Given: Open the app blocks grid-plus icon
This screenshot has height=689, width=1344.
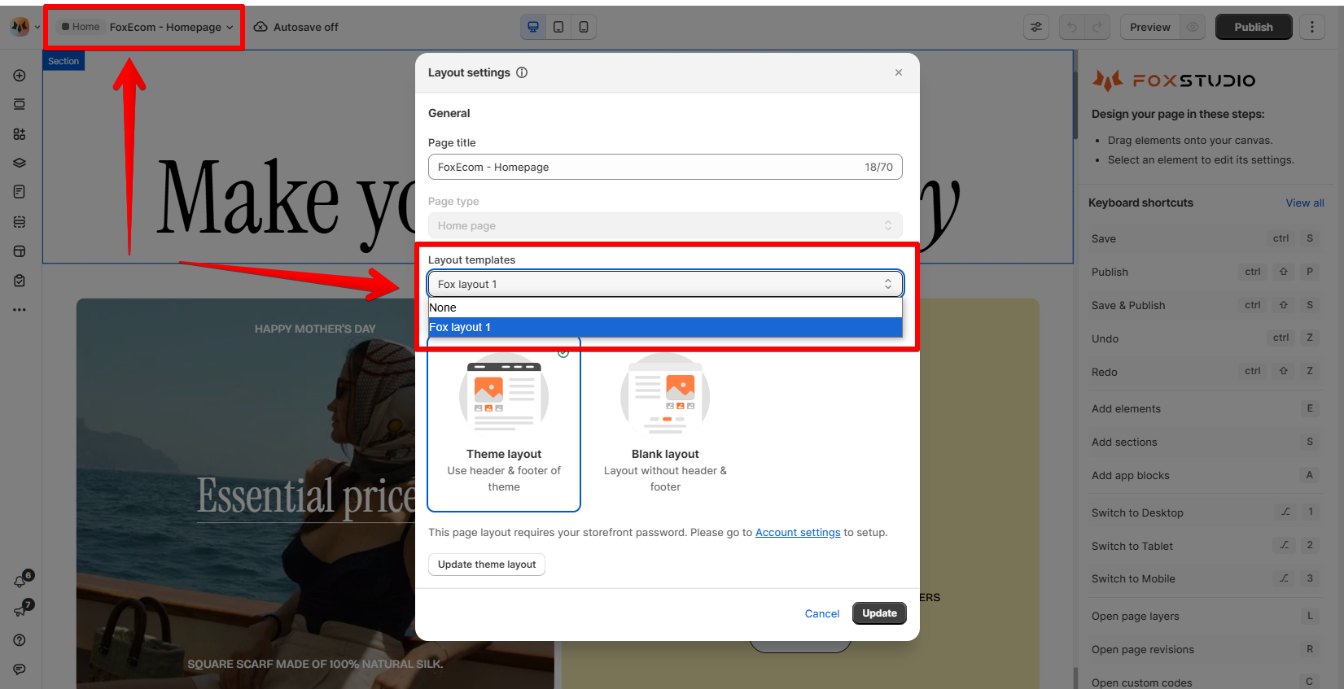Looking at the screenshot, I should (x=20, y=134).
